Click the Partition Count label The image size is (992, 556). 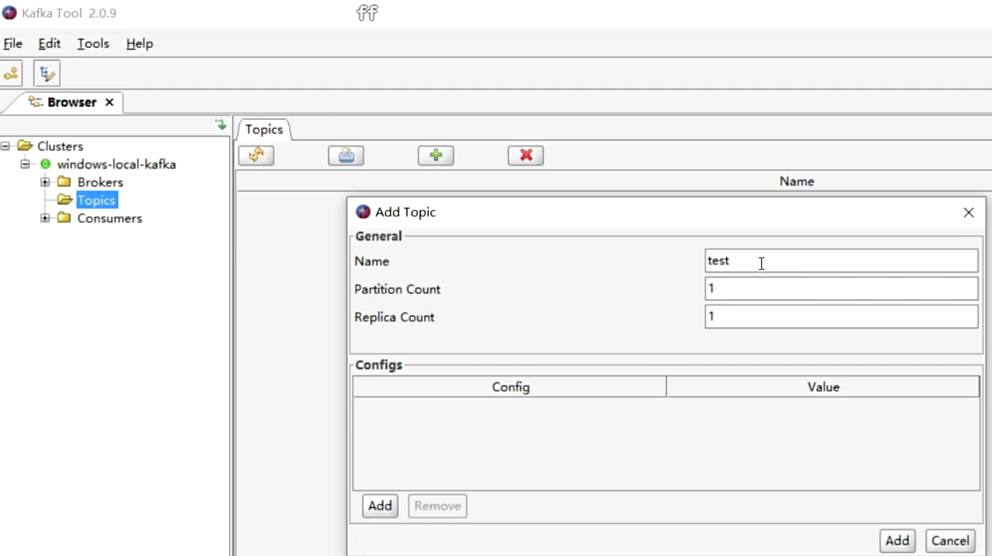(x=398, y=289)
